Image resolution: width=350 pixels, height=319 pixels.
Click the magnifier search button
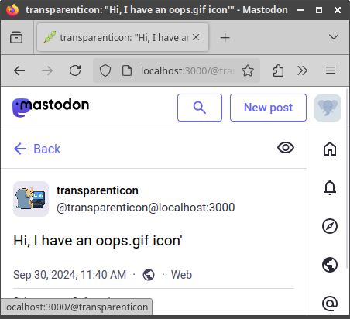200,108
